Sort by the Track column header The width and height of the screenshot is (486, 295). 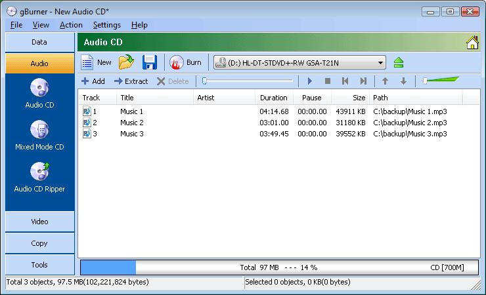click(x=97, y=98)
